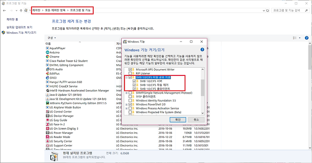This screenshot has width=312, height=163.
Task: Click the feature list scroll down arrow
Action: (202, 113)
